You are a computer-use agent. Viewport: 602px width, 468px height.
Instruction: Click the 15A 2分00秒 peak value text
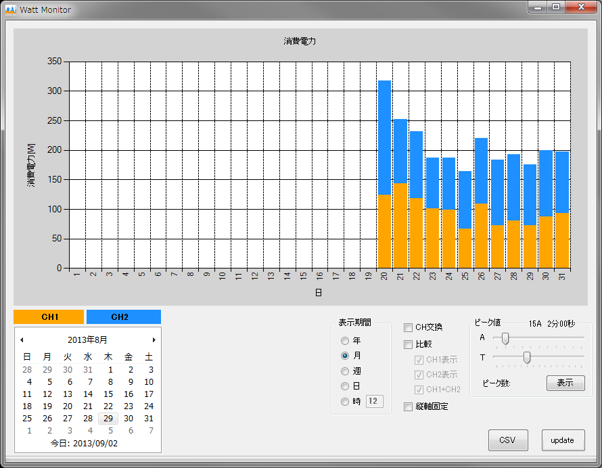[552, 324]
